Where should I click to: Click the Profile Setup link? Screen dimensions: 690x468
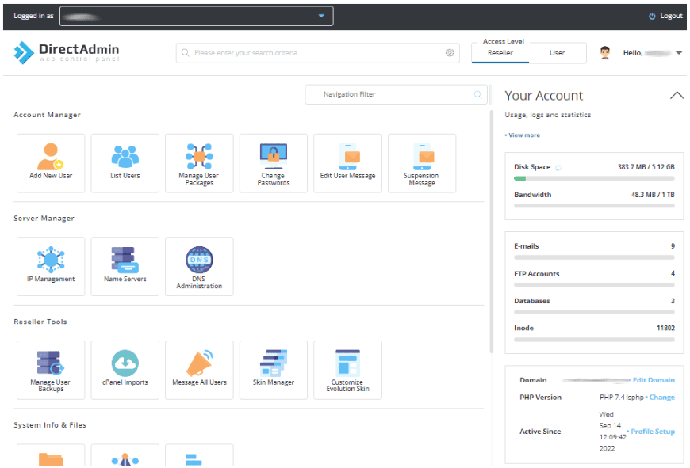pos(653,432)
